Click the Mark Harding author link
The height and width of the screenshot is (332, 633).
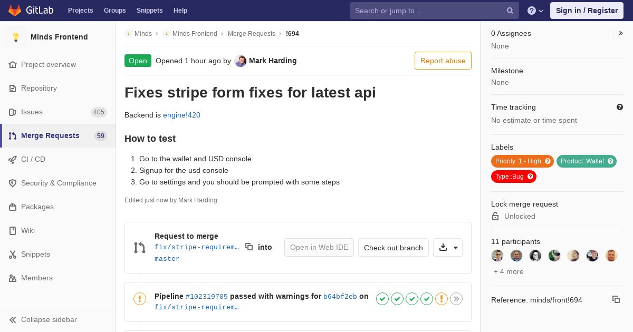(x=273, y=61)
